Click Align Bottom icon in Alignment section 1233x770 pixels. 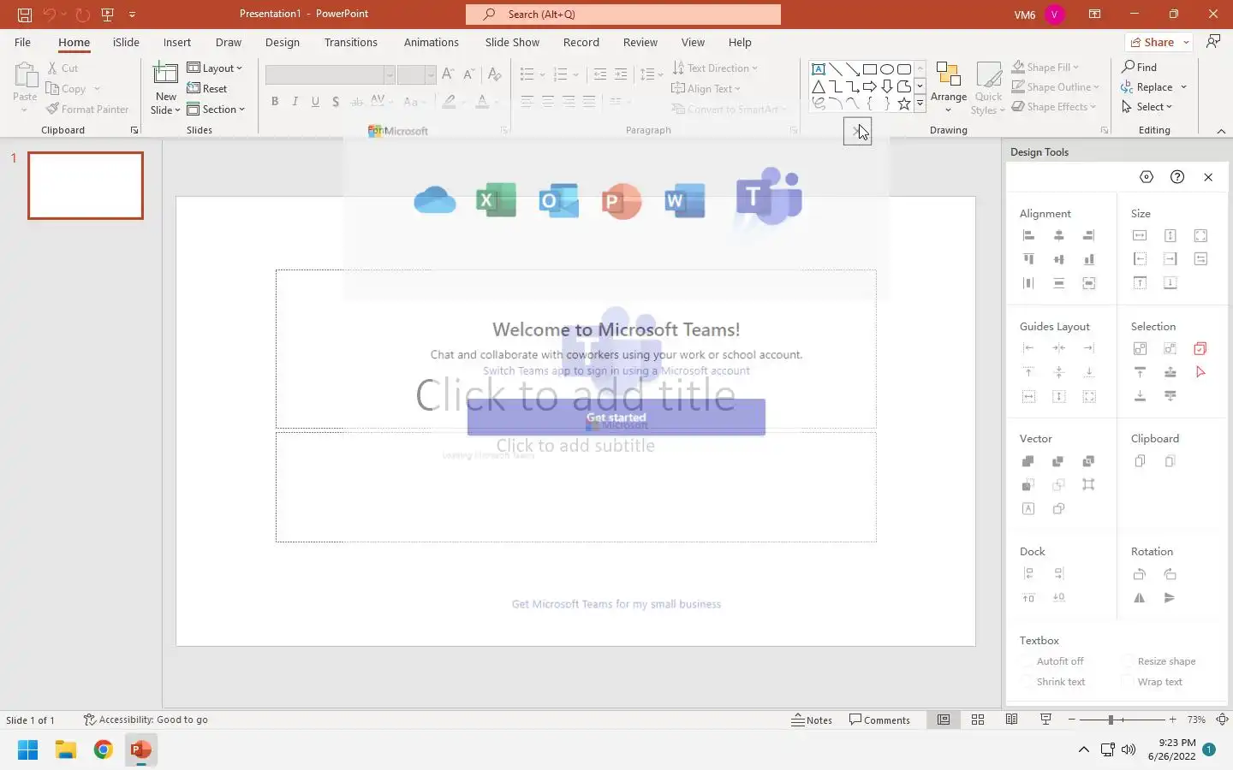coord(1089,259)
